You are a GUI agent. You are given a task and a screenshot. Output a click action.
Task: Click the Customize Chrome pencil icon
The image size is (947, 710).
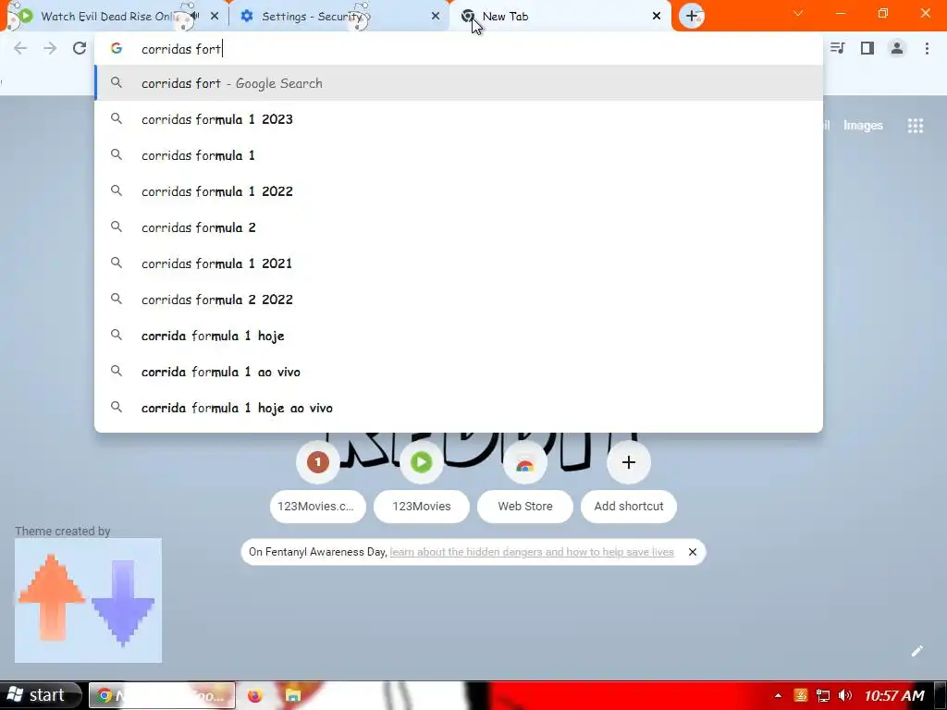pyautogui.click(x=916, y=651)
